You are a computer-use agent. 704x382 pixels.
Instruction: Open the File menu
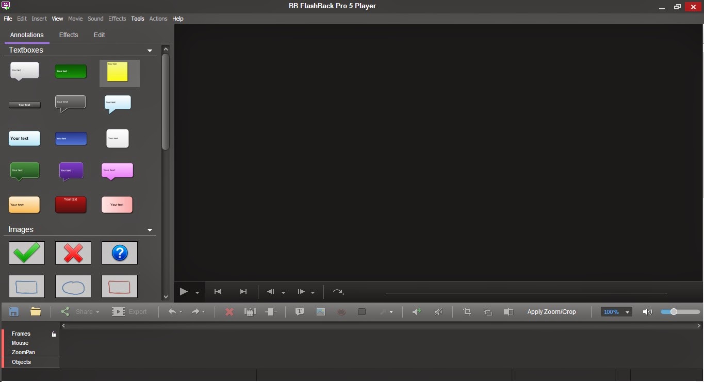pyautogui.click(x=8, y=19)
